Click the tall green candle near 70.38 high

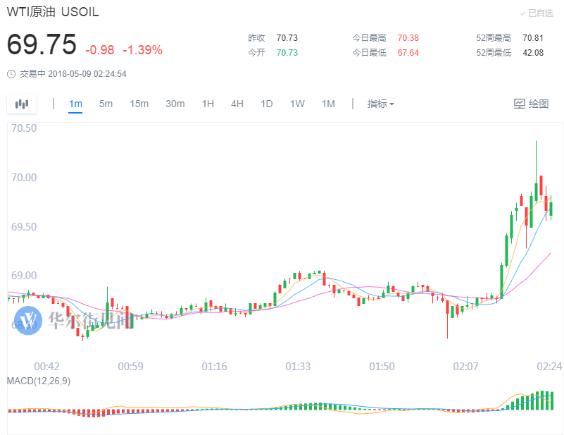tap(536, 171)
